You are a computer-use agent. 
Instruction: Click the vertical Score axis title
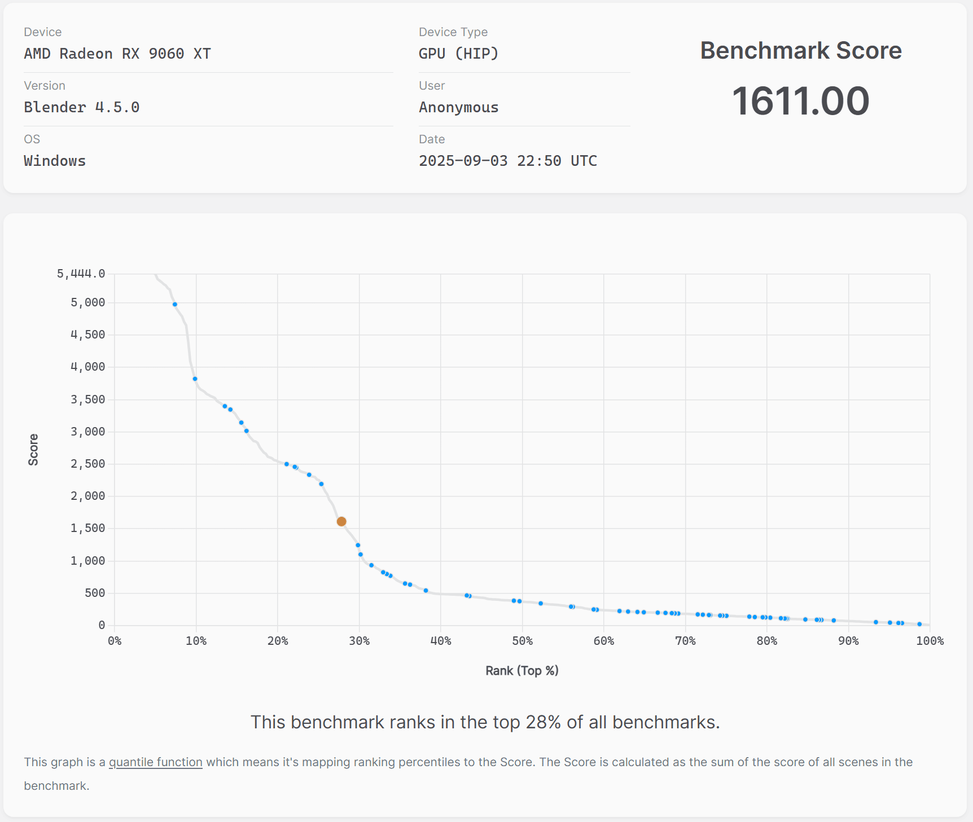[33, 449]
